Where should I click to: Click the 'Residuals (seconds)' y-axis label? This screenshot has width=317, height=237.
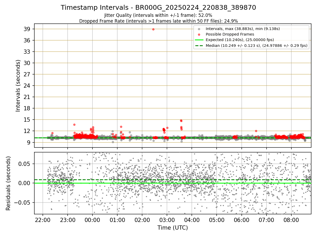tap(8, 183)
